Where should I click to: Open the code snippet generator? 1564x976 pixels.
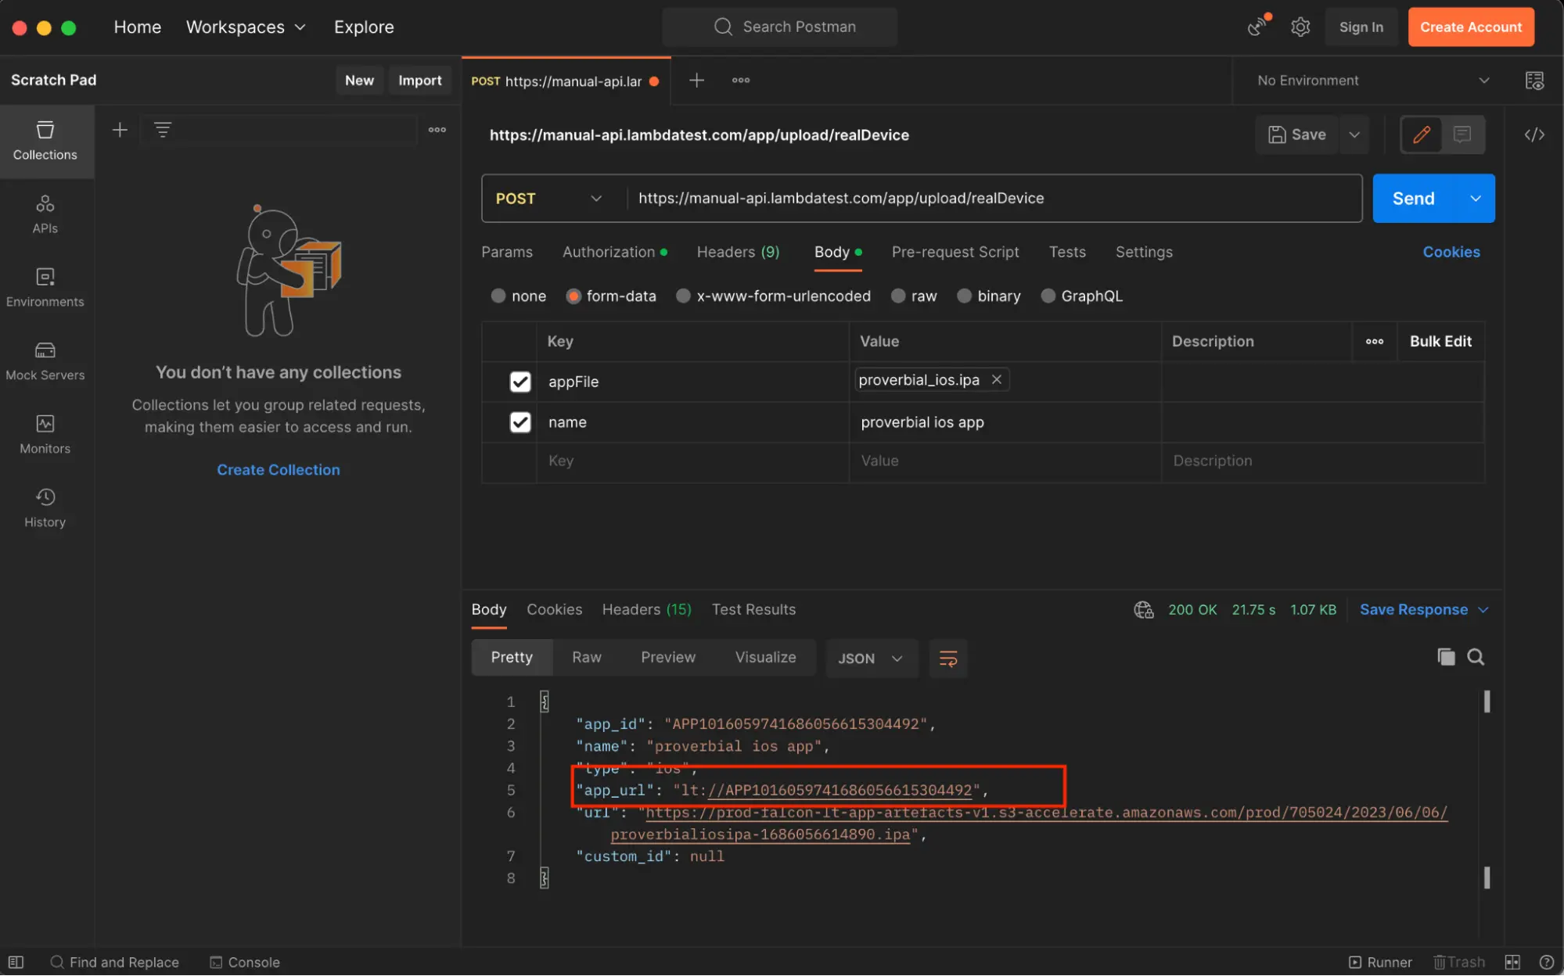coord(1533,135)
